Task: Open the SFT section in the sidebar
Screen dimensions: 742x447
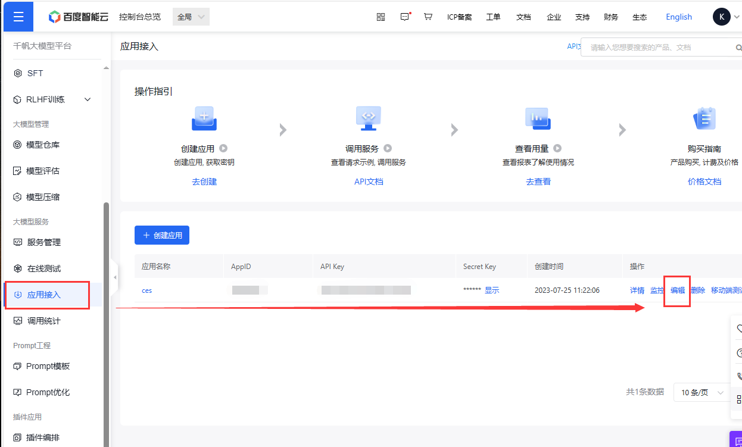Action: pos(35,73)
